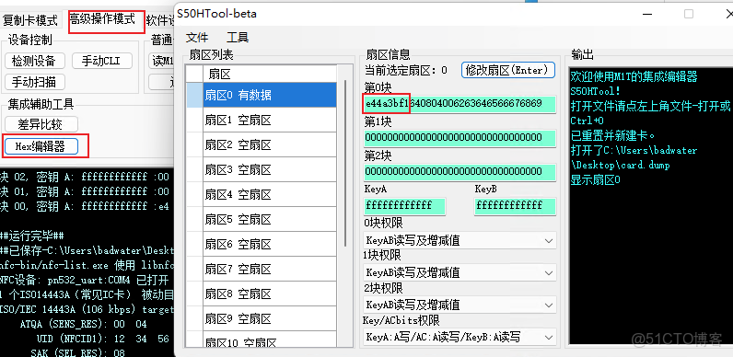Click 'NFC设备: pn532_uart:COM4' console line
733x357 pixels.
(x=84, y=281)
